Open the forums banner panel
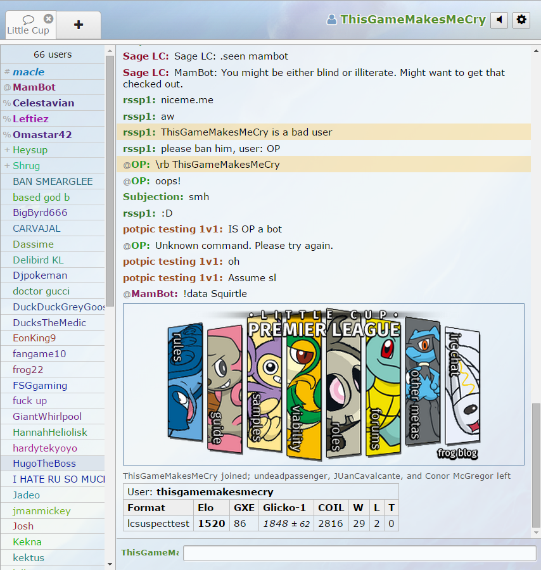Image resolution: width=541 pixels, height=570 pixels. click(383, 389)
